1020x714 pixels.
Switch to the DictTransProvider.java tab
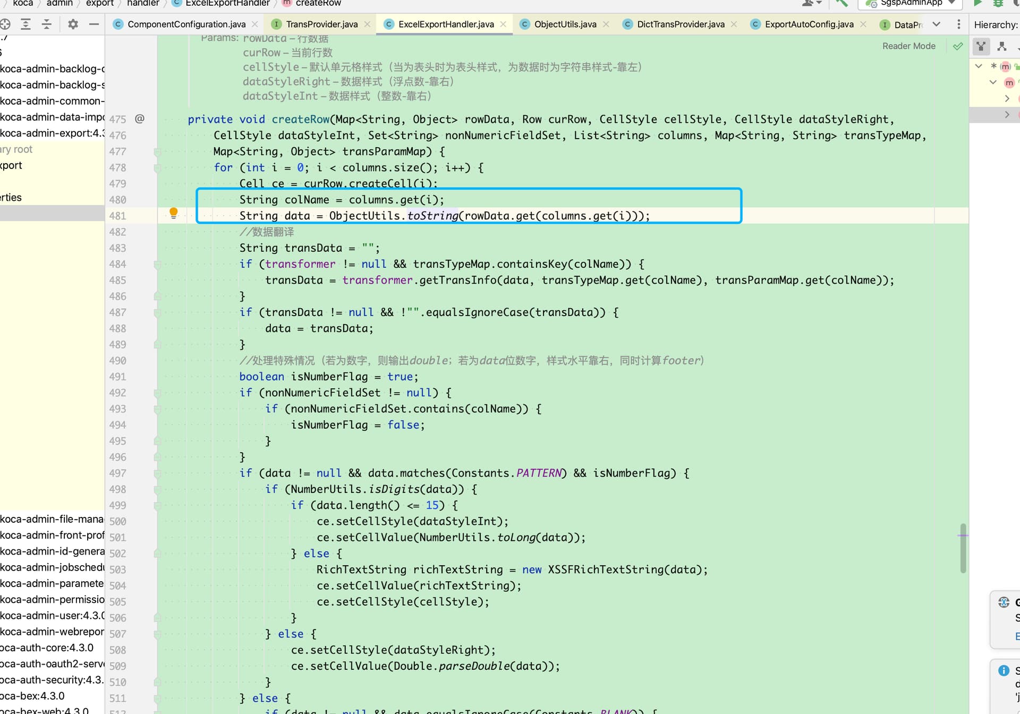(680, 24)
